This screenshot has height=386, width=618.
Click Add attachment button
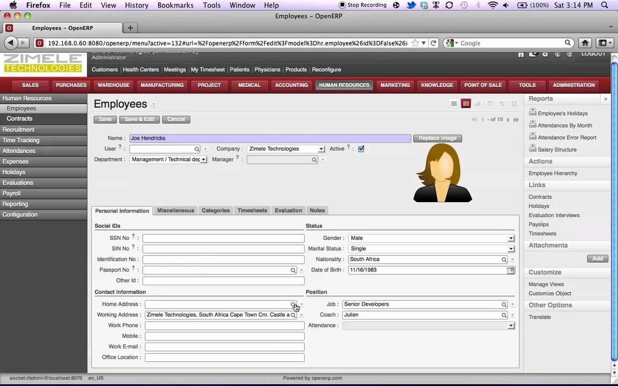tap(598, 259)
